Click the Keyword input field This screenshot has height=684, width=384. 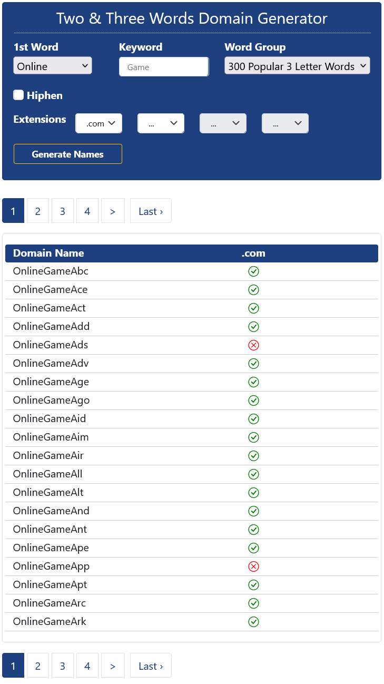[x=164, y=67]
